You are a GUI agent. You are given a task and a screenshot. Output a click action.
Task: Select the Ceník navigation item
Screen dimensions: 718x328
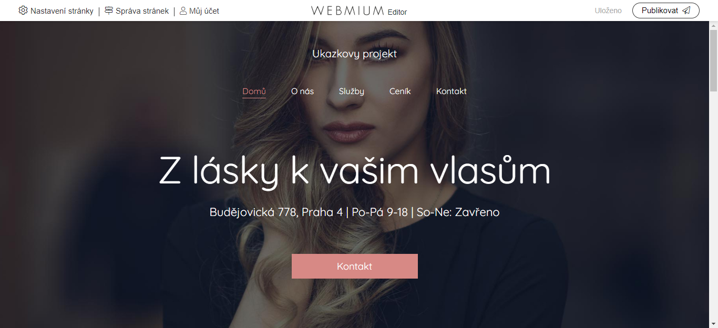tap(400, 91)
